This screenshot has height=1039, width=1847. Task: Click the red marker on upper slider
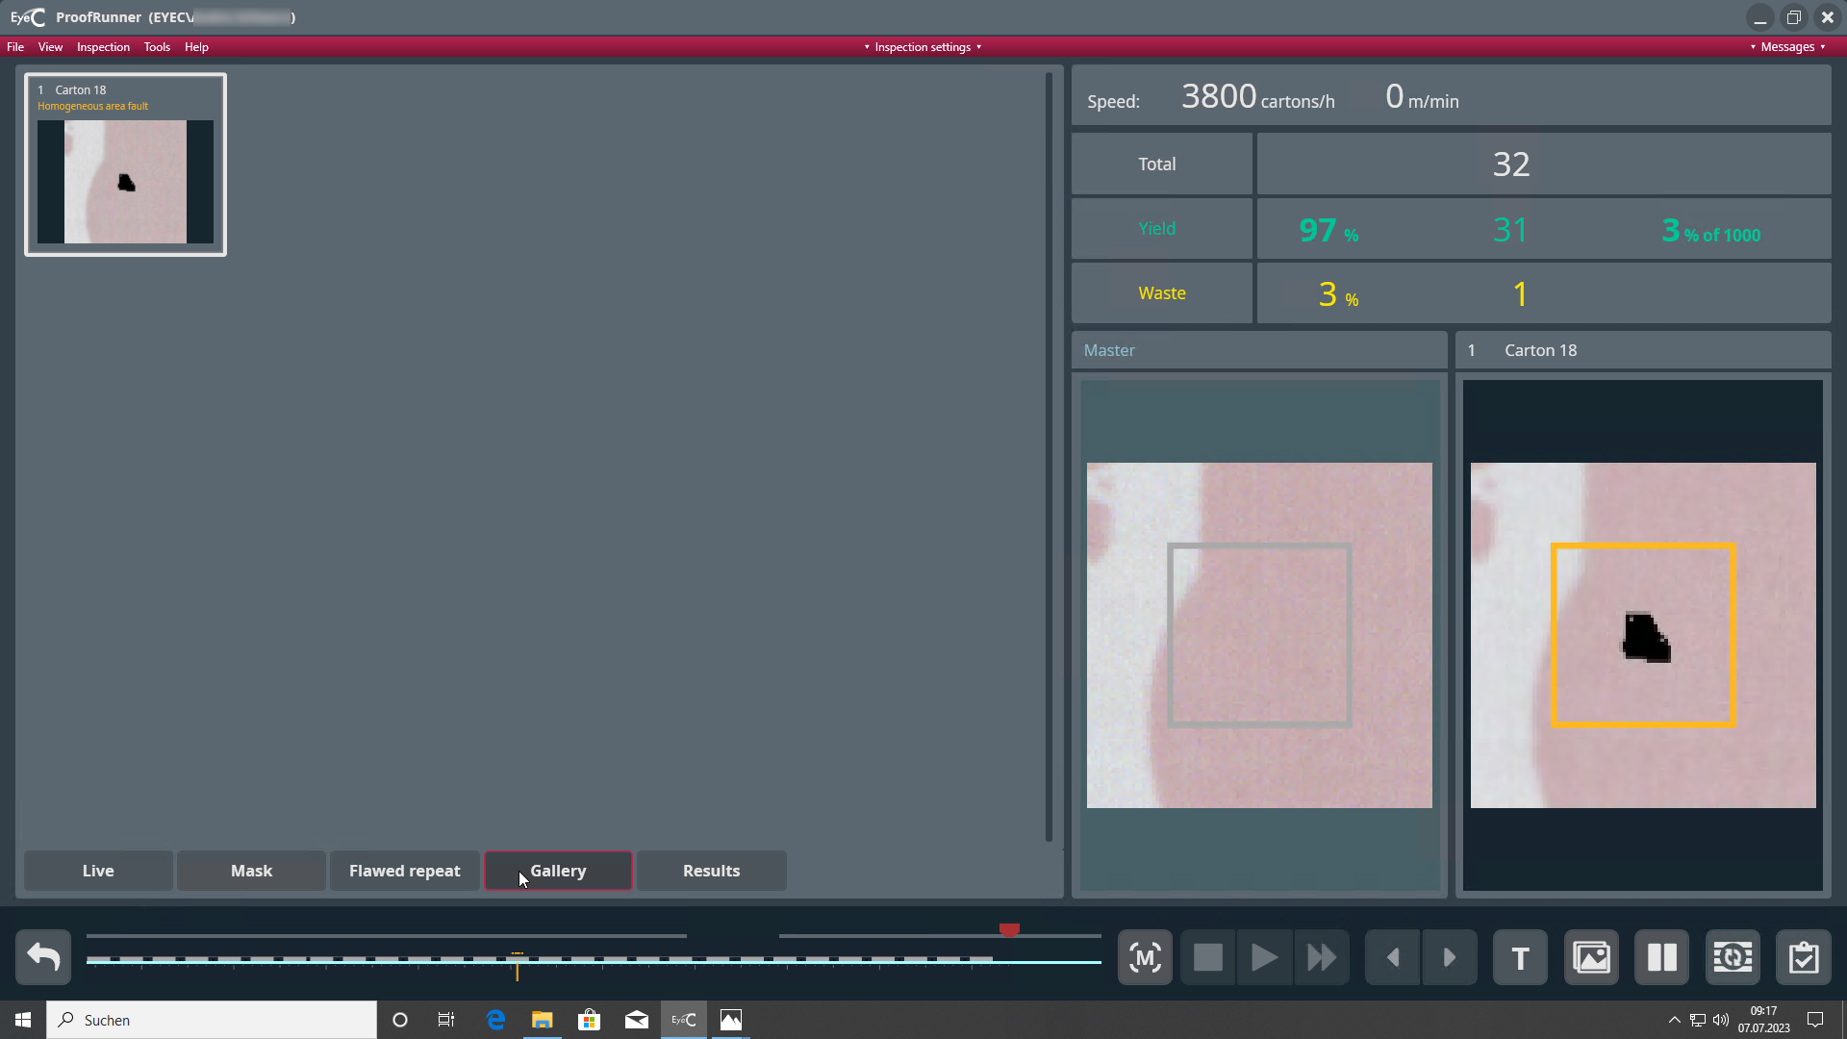point(1009,929)
